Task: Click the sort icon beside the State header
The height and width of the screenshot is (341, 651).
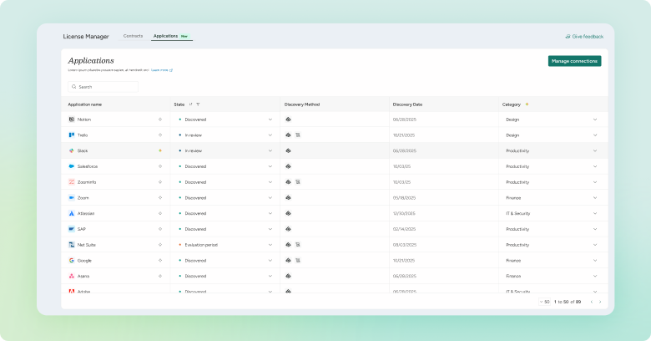Action: click(190, 104)
